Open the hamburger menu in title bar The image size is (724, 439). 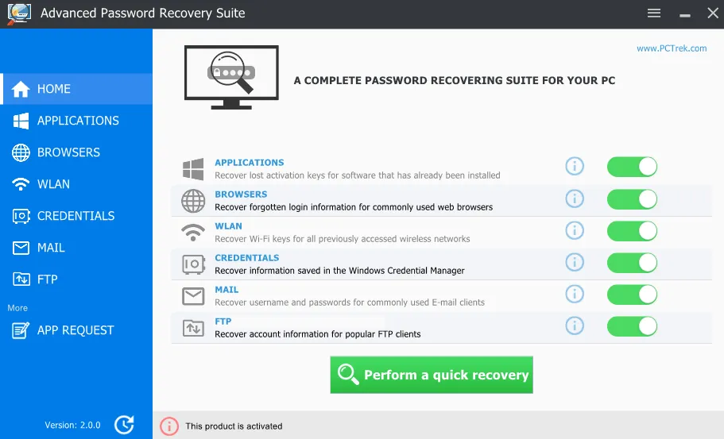pos(654,13)
